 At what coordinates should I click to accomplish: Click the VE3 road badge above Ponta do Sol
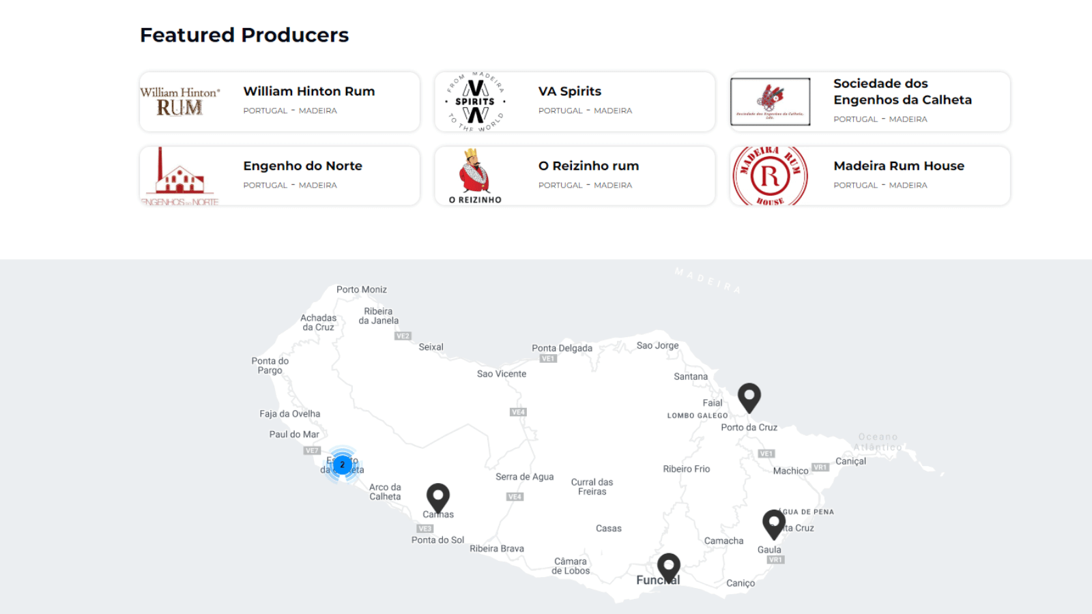pos(425,528)
